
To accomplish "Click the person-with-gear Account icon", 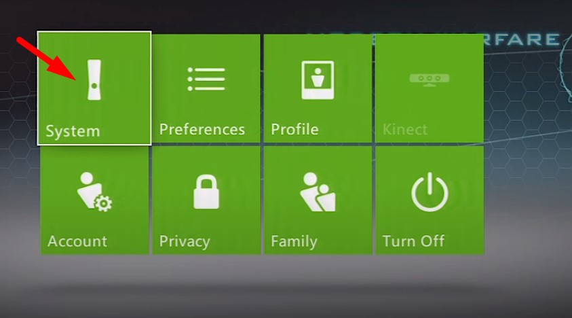I will tap(94, 192).
